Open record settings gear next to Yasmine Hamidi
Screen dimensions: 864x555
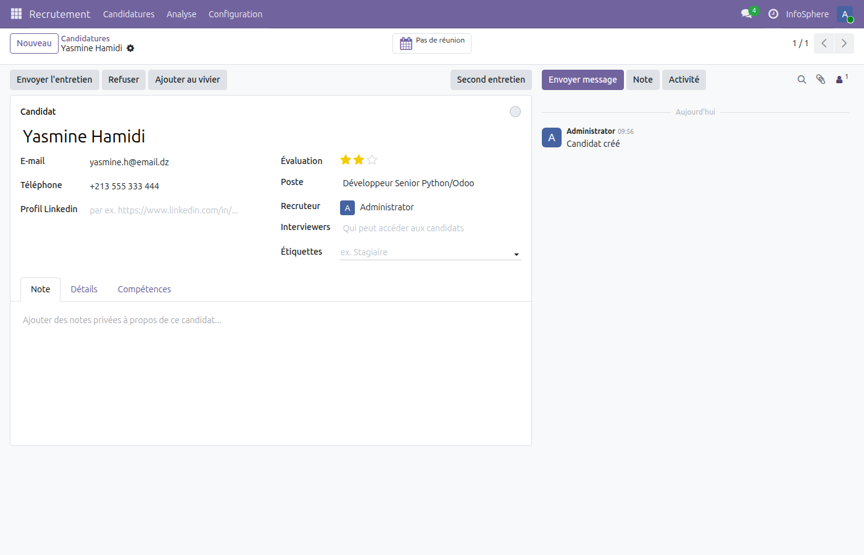click(130, 48)
